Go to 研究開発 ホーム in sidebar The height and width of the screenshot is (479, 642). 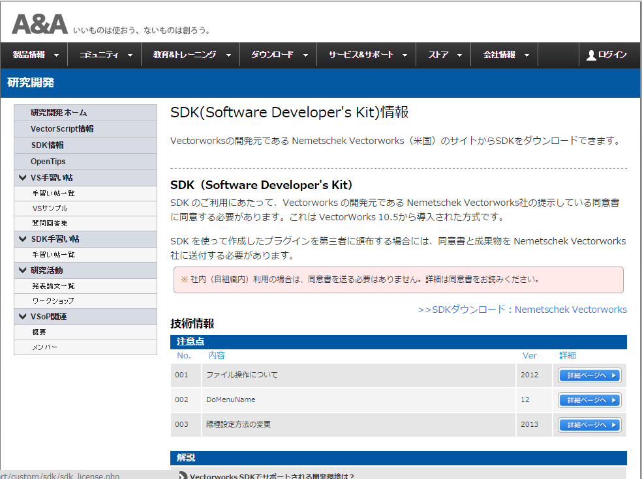tap(85, 113)
